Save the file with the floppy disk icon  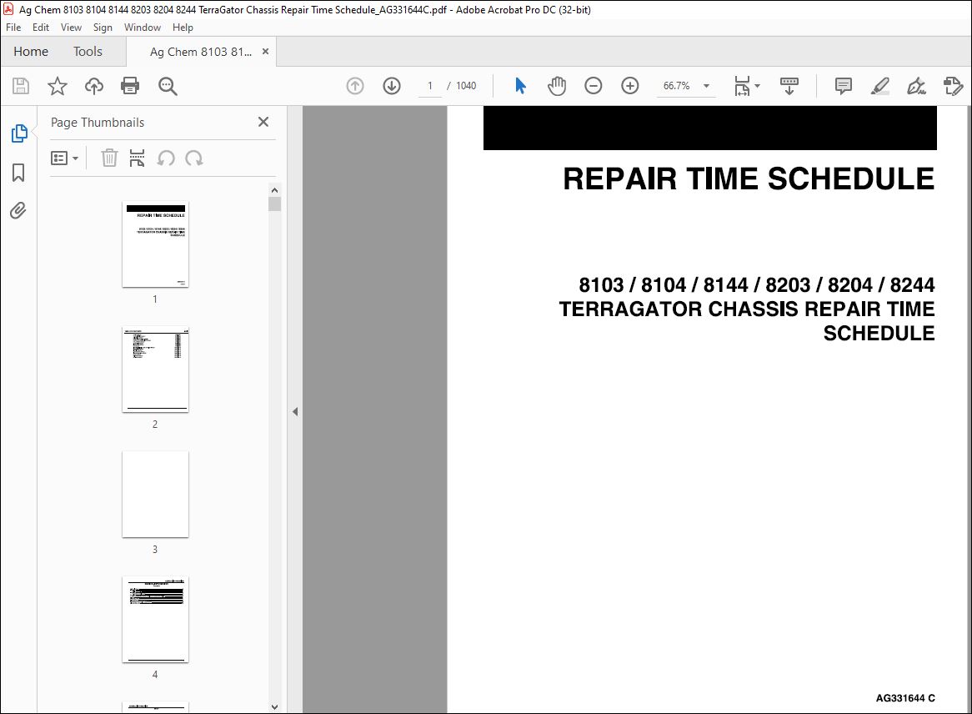[x=21, y=86]
